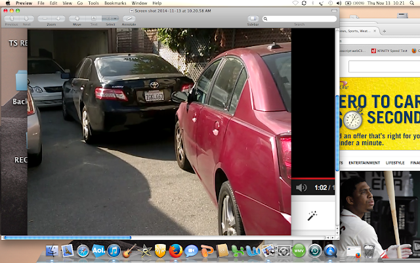Click the battery status in menu bar

pos(354,3)
